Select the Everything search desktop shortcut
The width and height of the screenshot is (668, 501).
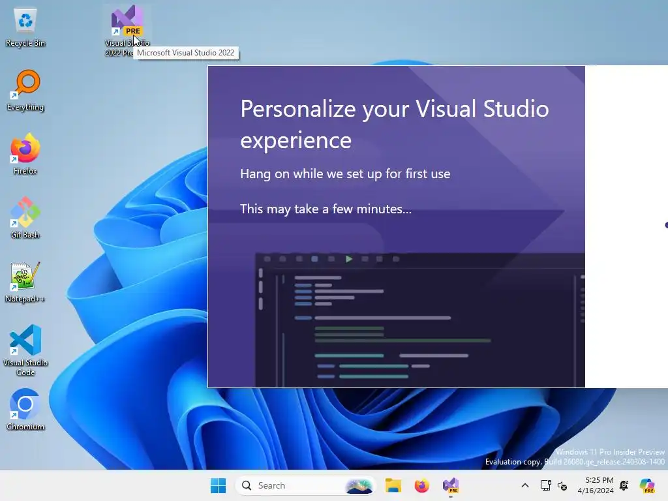[x=25, y=91]
